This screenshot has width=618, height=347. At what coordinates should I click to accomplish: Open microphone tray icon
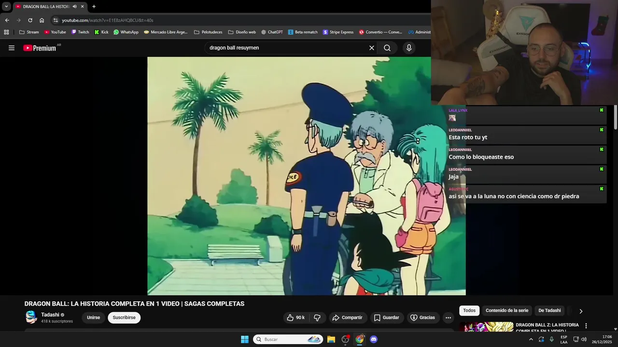[x=552, y=339]
